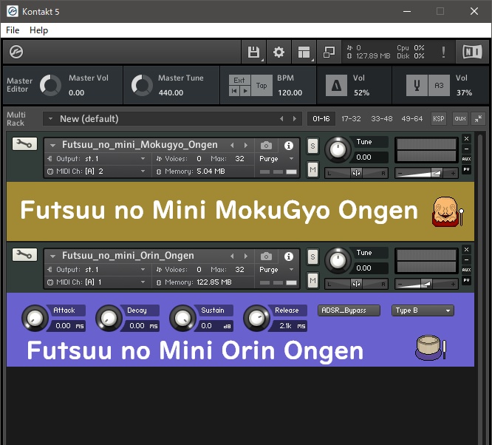This screenshot has height=445, width=492.
Task: Toggle AUX sends on Orin instrument
Action: pyautogui.click(x=466, y=270)
